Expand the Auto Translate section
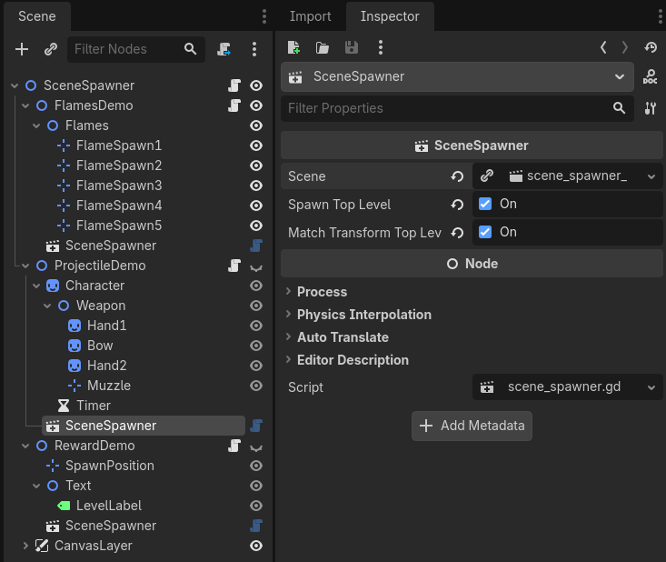This screenshot has width=666, height=562. (288, 337)
